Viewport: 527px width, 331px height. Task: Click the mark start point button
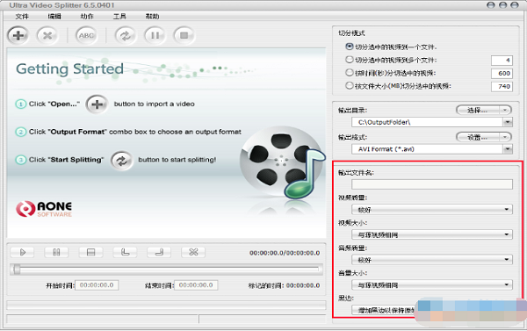(x=125, y=252)
